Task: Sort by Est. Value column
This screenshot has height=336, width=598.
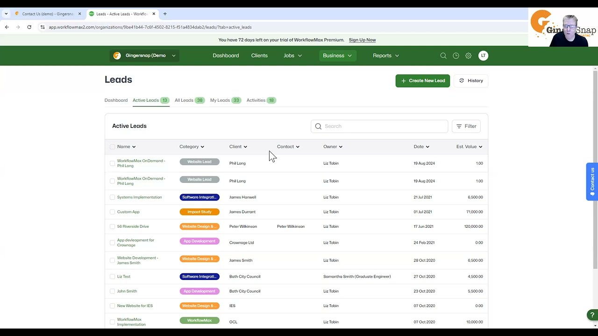Action: [x=469, y=147]
